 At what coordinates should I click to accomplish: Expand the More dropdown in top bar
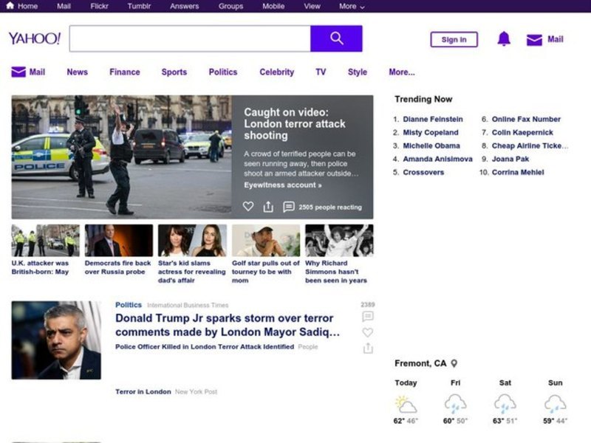point(352,6)
